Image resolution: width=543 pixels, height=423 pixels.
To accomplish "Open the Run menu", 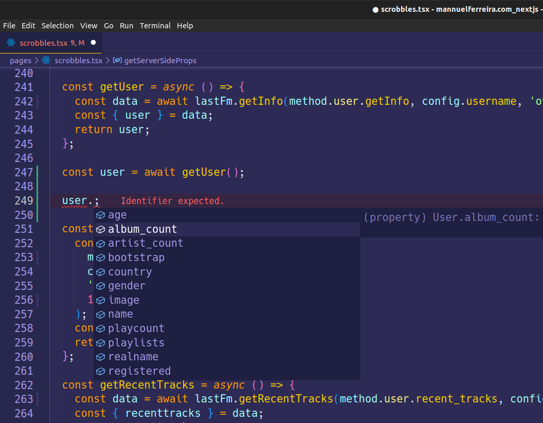I will click(126, 26).
